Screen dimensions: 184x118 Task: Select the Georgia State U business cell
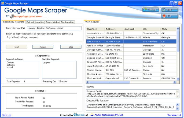point(95,37)
